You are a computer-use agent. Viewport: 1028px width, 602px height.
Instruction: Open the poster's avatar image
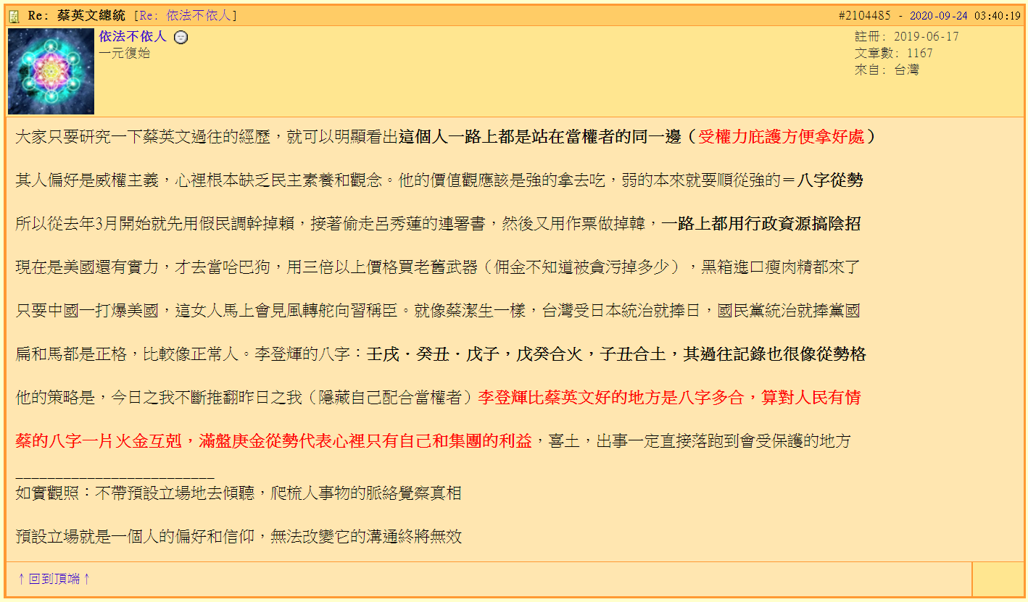(x=50, y=72)
